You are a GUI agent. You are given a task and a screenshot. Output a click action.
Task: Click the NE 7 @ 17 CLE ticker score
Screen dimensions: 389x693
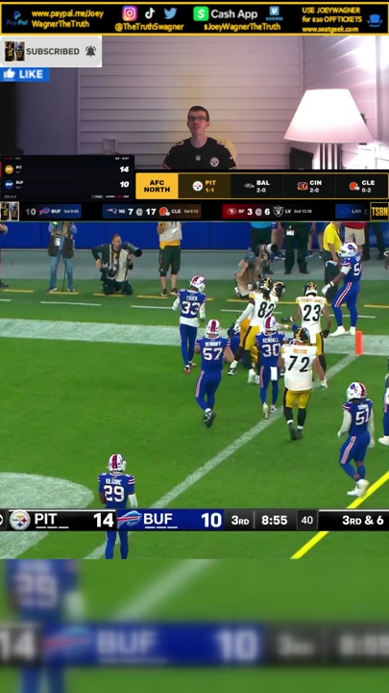click(x=152, y=211)
